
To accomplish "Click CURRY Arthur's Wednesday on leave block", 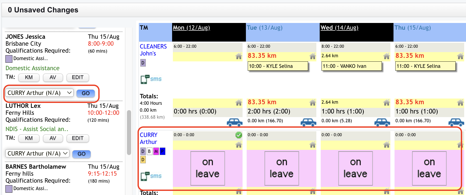I will point(356,168).
